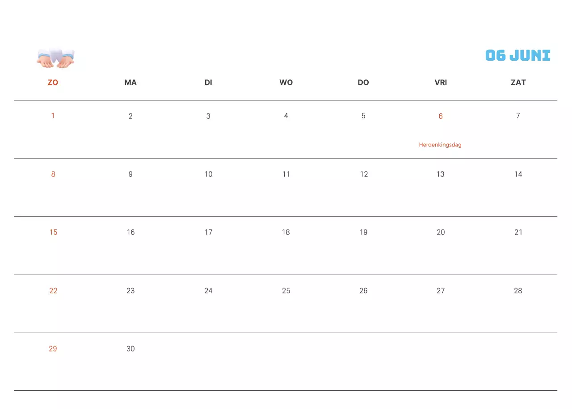Screen dimensions: 572x409
Task: Select Sunday June 29
Action: point(53,349)
